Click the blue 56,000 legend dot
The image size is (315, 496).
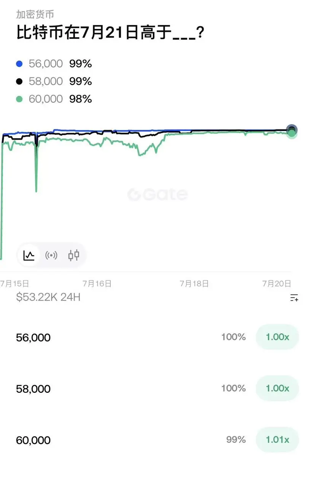(19, 64)
